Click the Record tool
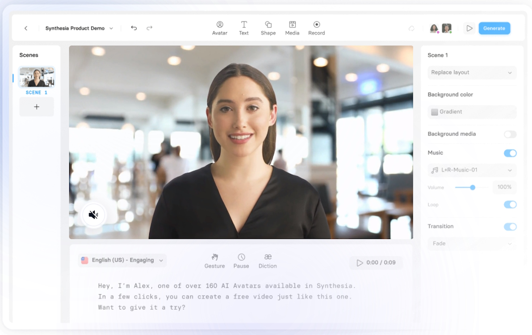 (317, 28)
